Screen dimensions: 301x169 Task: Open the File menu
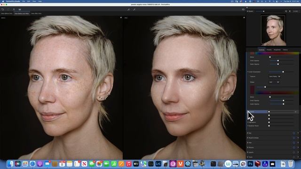(24, 1)
